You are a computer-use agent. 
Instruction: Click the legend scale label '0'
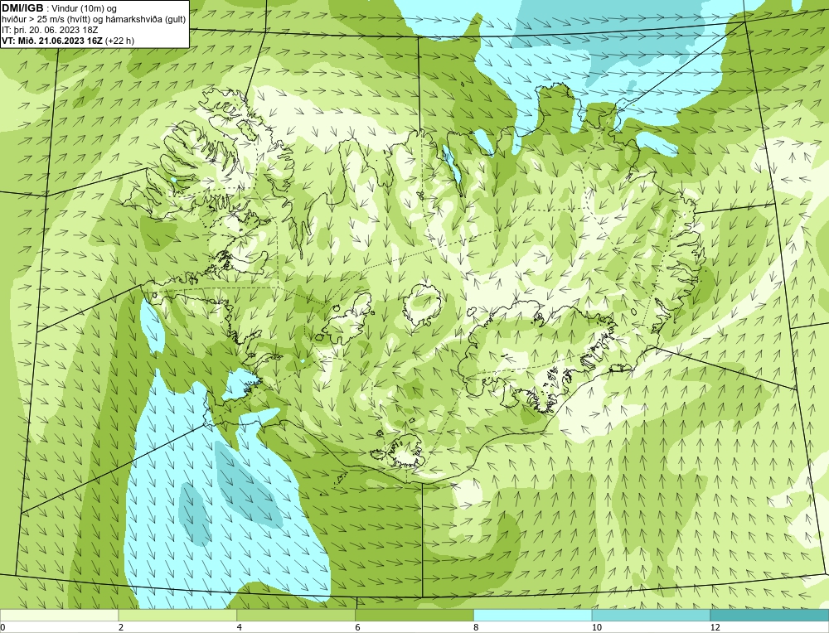click(x=2, y=627)
